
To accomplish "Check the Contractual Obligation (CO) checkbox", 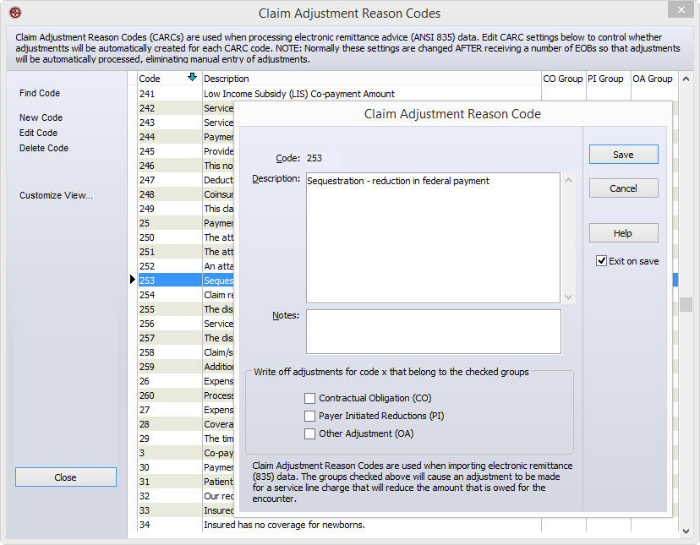I will pos(310,397).
